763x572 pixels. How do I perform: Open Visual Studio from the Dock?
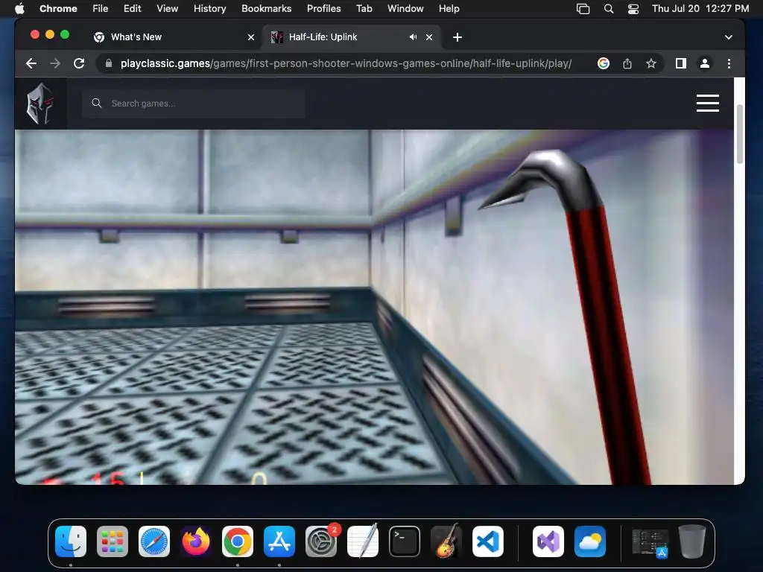pos(548,541)
